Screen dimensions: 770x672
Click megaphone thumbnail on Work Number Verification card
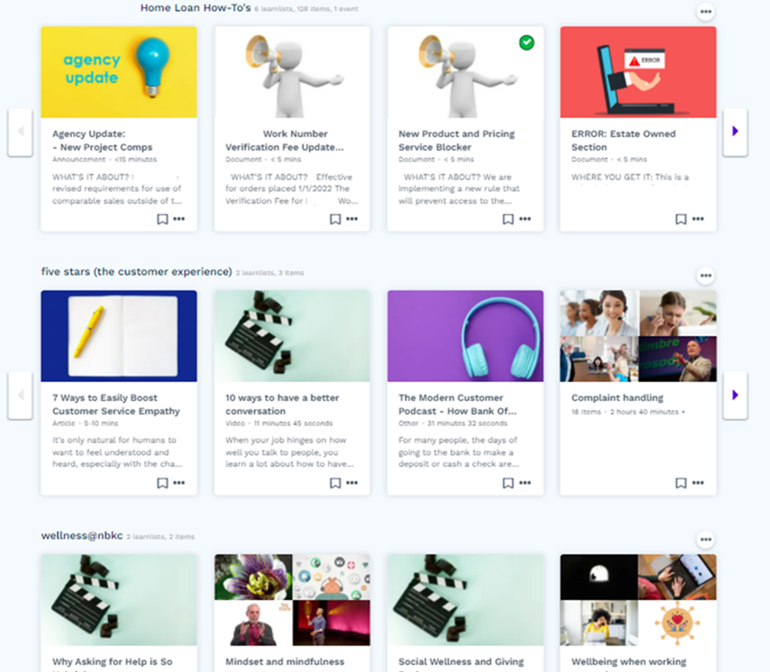pyautogui.click(x=293, y=72)
